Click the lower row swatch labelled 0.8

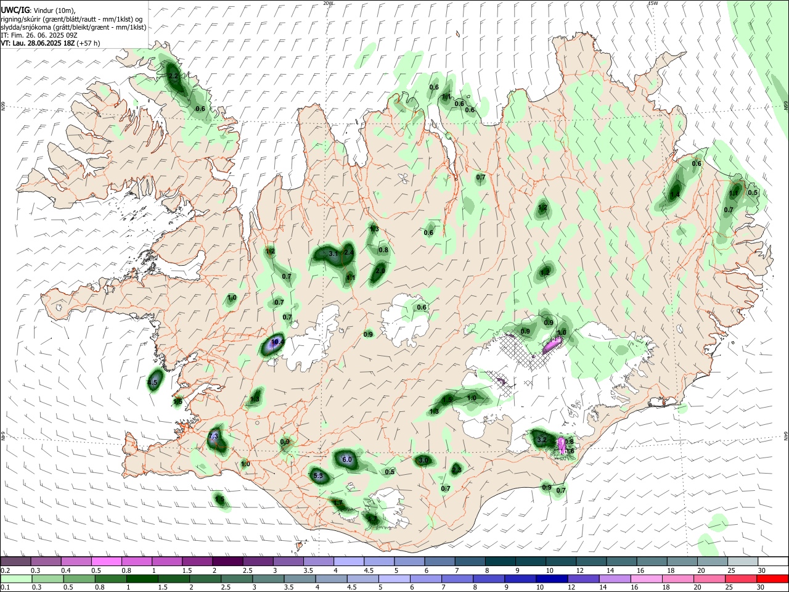click(110, 578)
